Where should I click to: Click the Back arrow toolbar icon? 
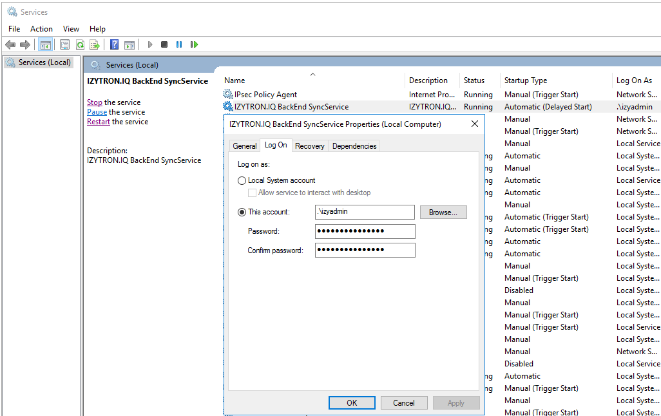tap(10, 44)
